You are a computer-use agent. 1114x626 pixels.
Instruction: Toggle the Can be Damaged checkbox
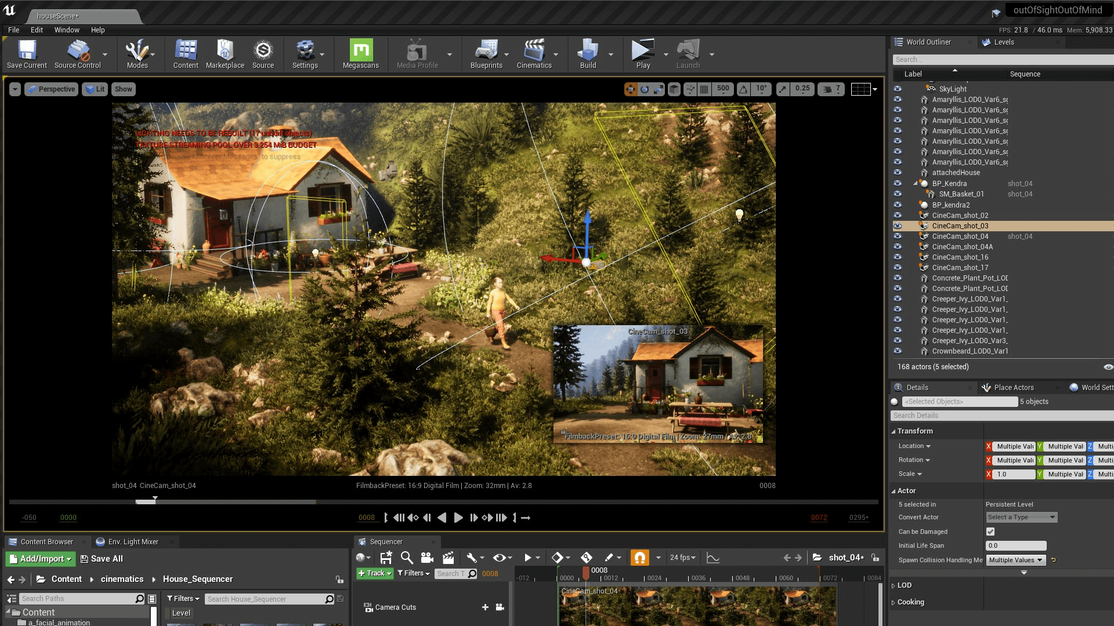990,532
